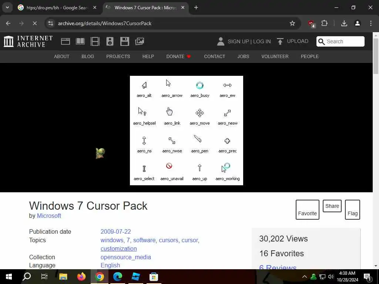Screen dimensions: 379x284
Task: Close the Google Search tab
Action: [95, 7]
